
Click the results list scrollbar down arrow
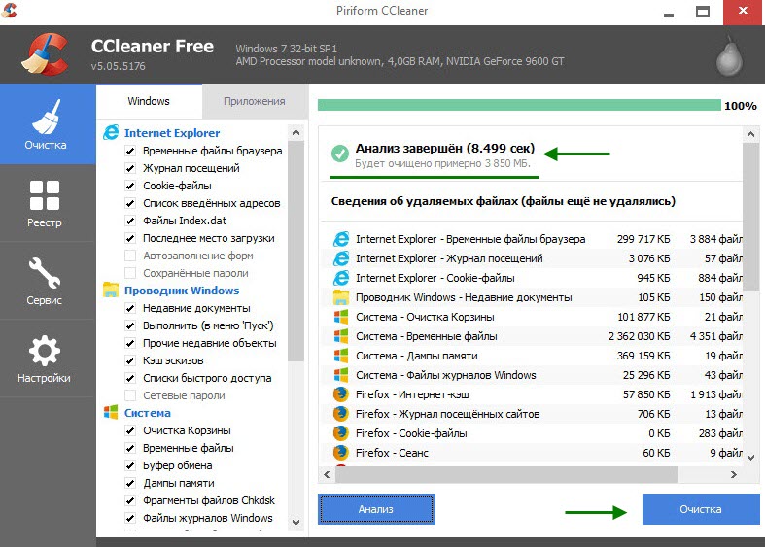(749, 456)
